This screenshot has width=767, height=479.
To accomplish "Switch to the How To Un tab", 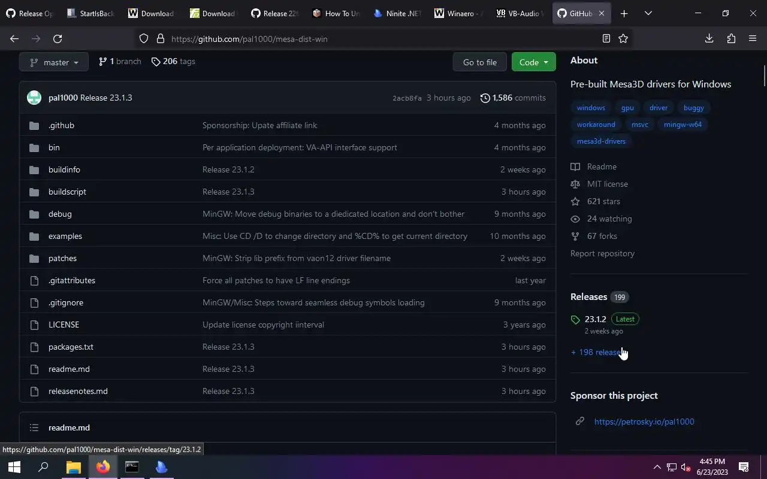I will pyautogui.click(x=335, y=13).
